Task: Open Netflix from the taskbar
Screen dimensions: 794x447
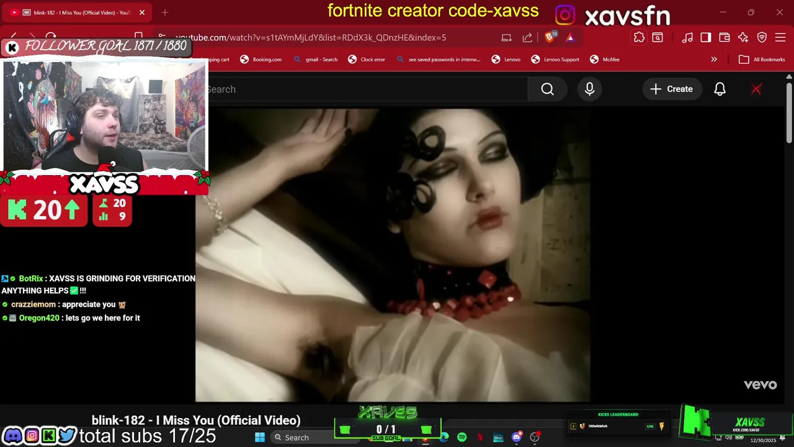Action: (x=480, y=437)
